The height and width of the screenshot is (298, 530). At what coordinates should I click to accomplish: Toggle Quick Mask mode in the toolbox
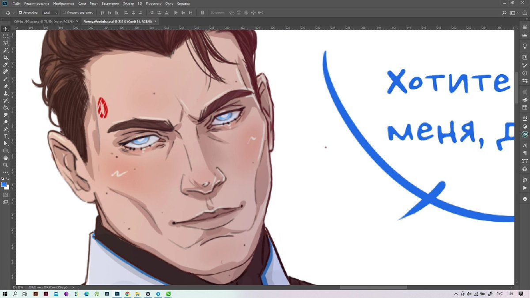tap(6, 194)
